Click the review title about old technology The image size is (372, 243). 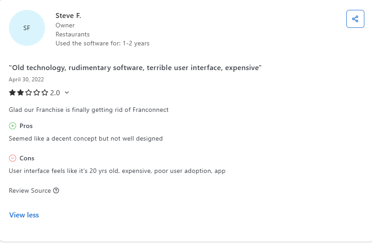[x=135, y=68]
